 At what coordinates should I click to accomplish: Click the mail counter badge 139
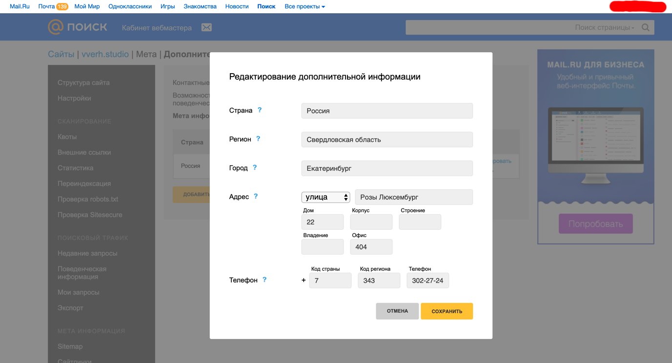[62, 6]
